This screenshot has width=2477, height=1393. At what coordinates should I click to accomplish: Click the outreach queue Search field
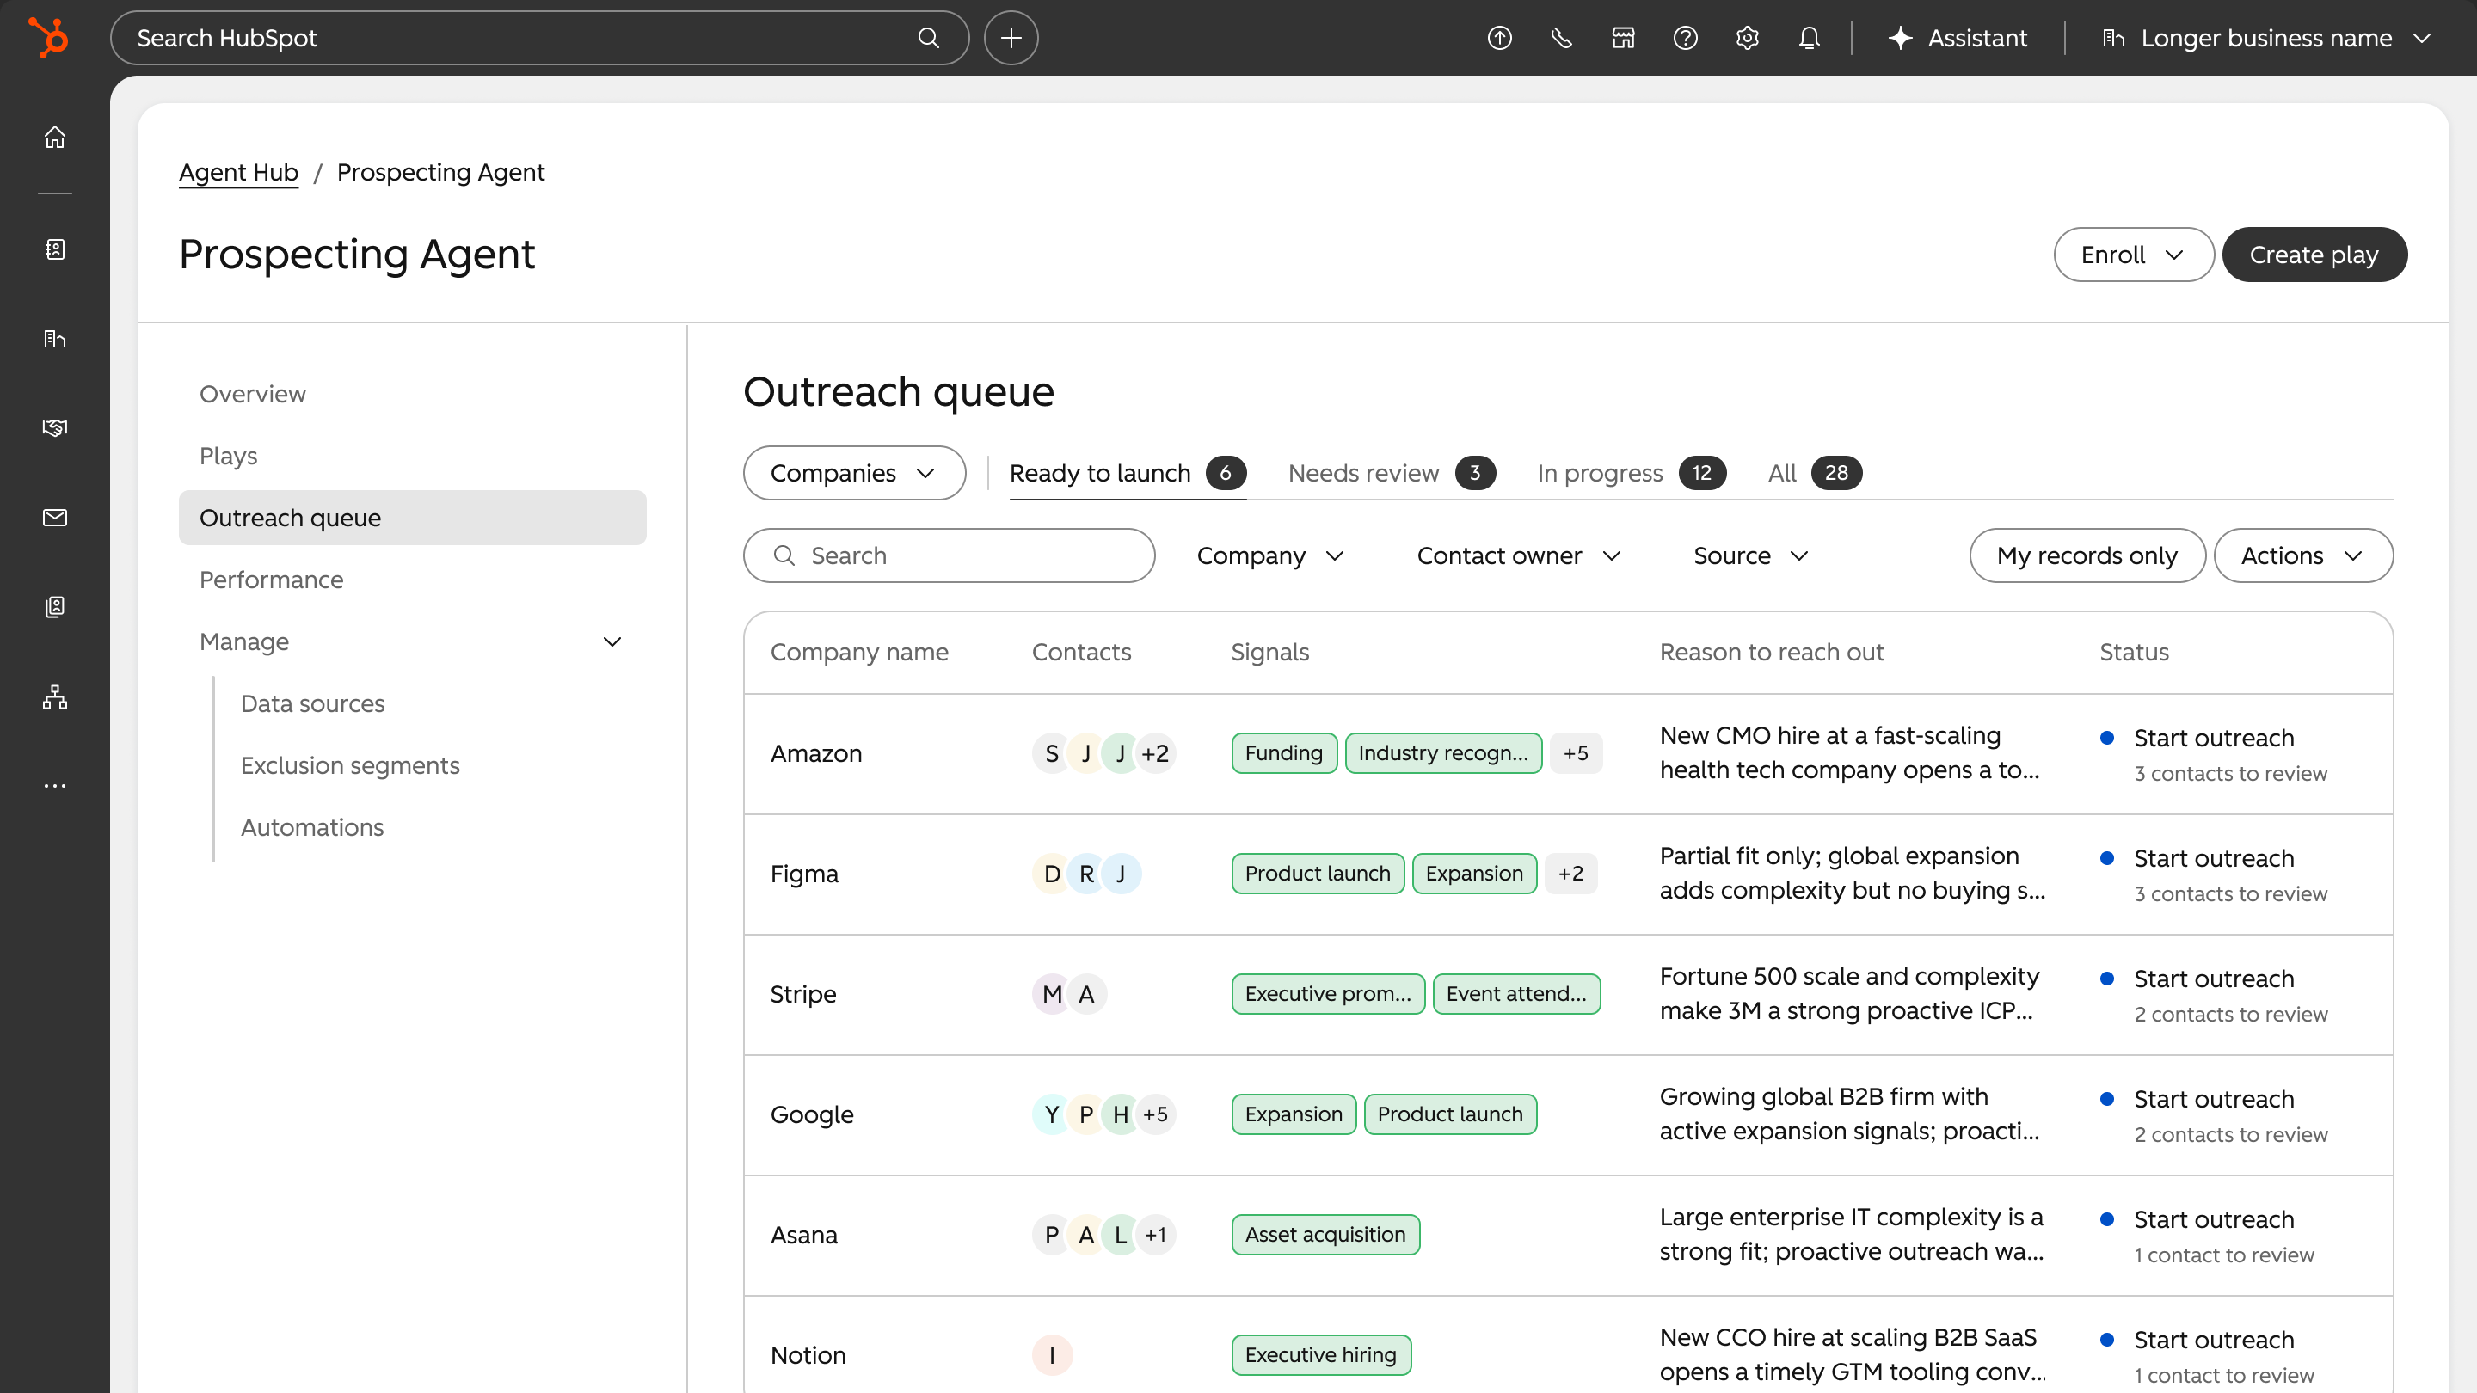(x=948, y=555)
